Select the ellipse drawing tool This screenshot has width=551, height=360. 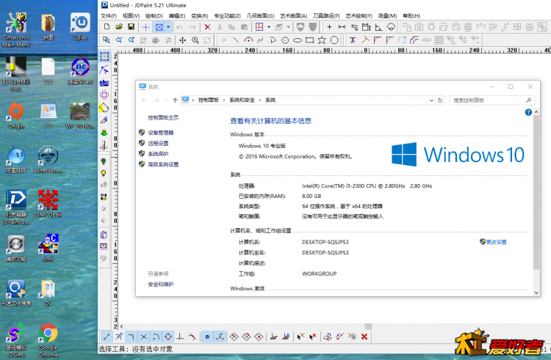point(298,40)
